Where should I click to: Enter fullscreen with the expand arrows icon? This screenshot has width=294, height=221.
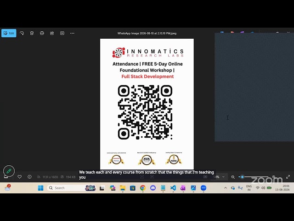(x=288, y=177)
